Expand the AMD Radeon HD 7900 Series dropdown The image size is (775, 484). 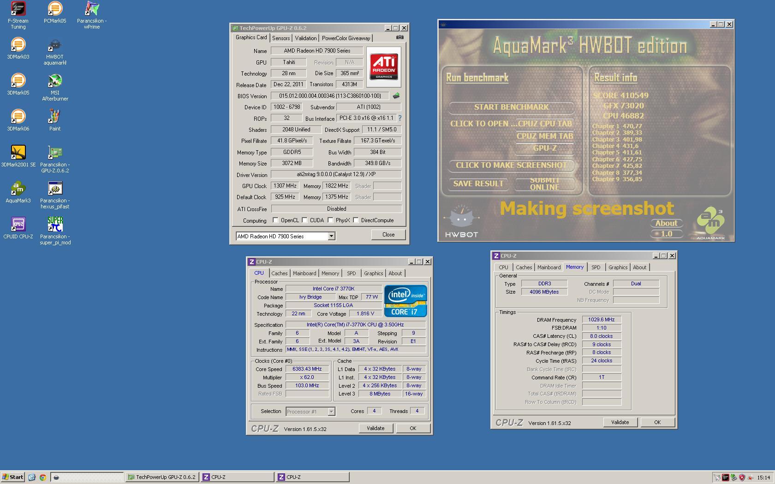(331, 236)
